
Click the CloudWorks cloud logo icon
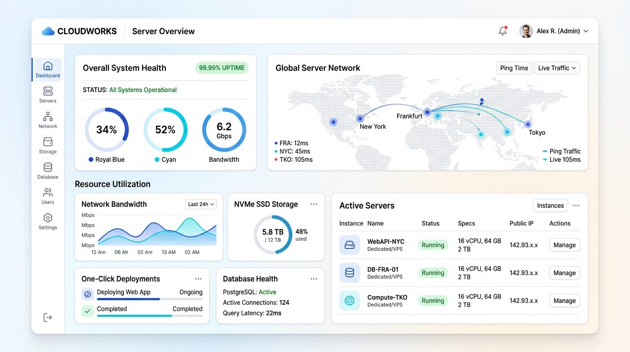[48, 31]
